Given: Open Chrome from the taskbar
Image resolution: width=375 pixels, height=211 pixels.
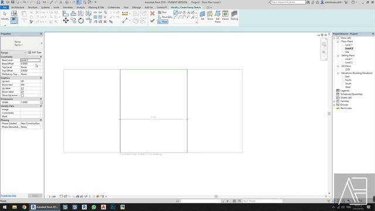Looking at the screenshot, I should click(24, 207).
